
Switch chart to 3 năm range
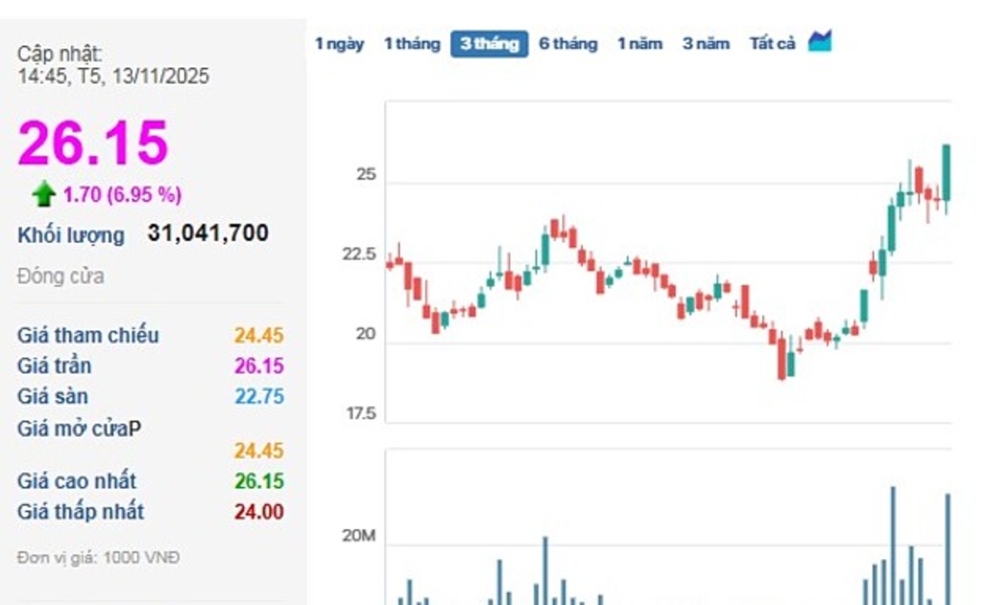pyautogui.click(x=706, y=43)
